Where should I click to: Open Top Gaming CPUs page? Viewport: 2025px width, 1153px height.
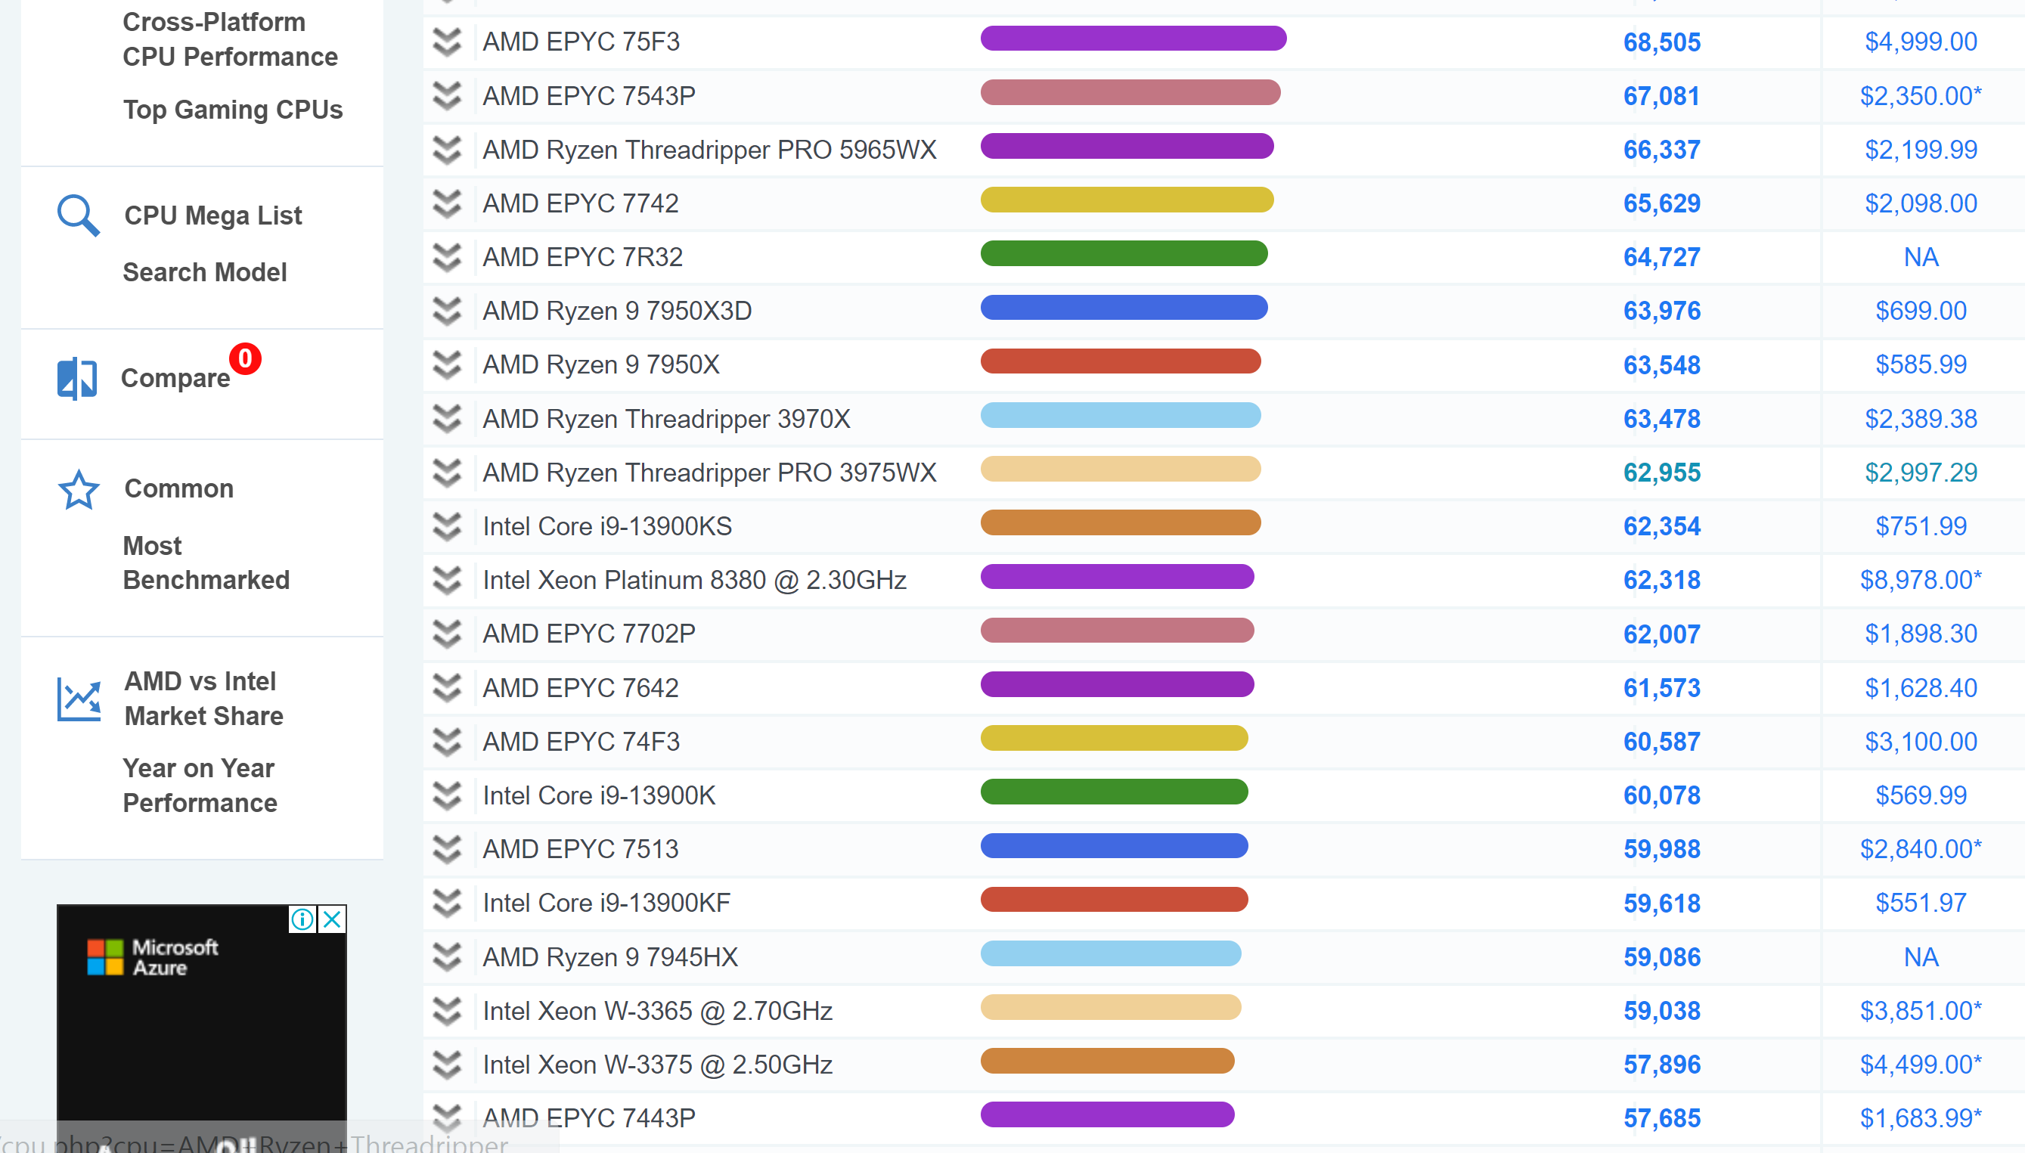point(233,110)
